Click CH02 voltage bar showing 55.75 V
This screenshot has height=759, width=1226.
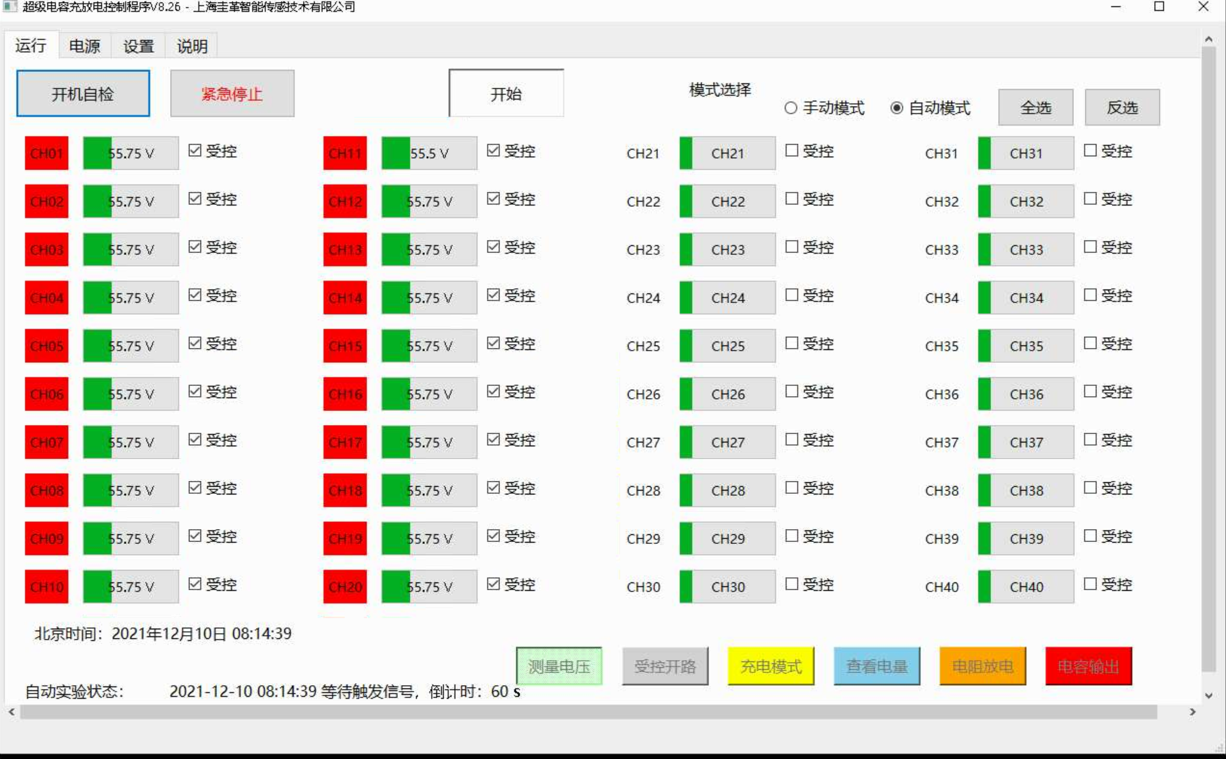pyautogui.click(x=131, y=202)
